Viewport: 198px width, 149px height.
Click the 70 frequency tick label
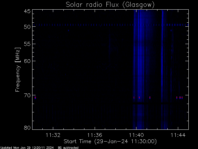[27, 95]
